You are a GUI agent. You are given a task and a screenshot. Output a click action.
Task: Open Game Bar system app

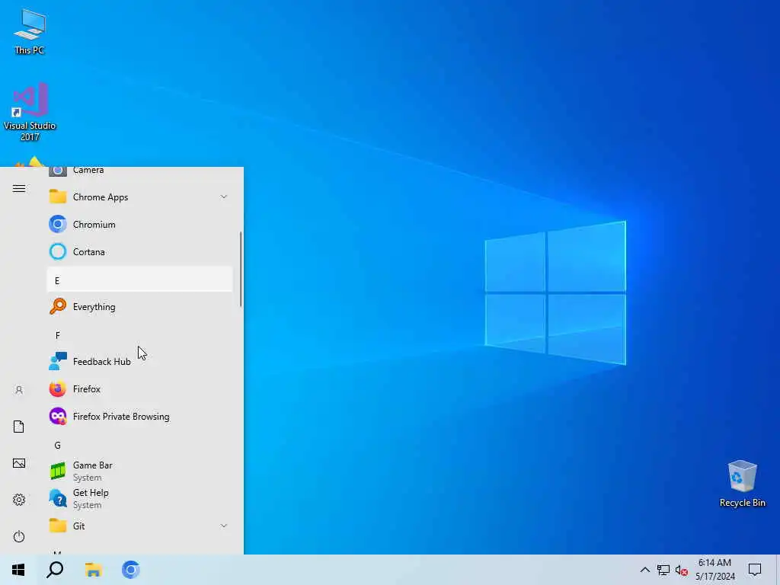pyautogui.click(x=140, y=471)
